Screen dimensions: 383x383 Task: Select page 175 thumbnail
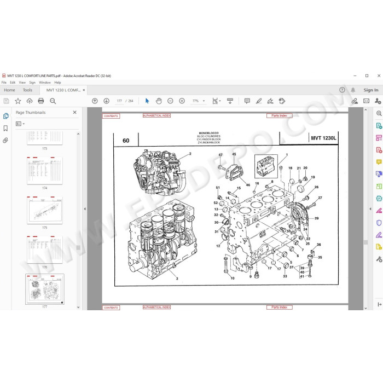click(x=45, y=210)
